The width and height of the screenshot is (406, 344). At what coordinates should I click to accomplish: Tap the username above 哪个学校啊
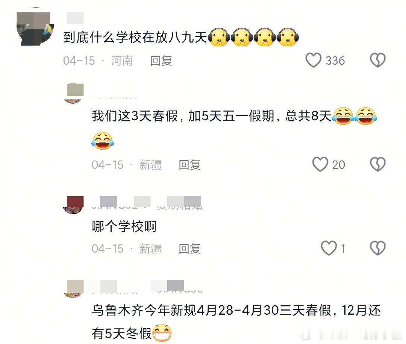click(x=147, y=203)
